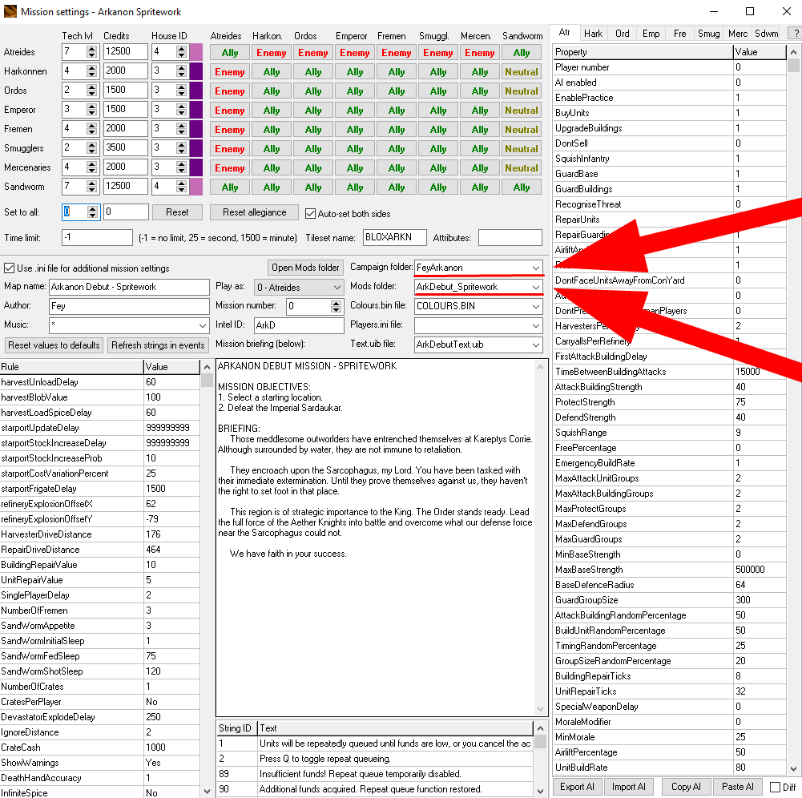Click the question mark help tab
This screenshot has width=802, height=798.
click(x=796, y=34)
